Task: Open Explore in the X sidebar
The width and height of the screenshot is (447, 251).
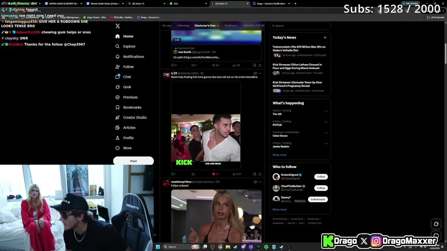Action: (x=125, y=46)
